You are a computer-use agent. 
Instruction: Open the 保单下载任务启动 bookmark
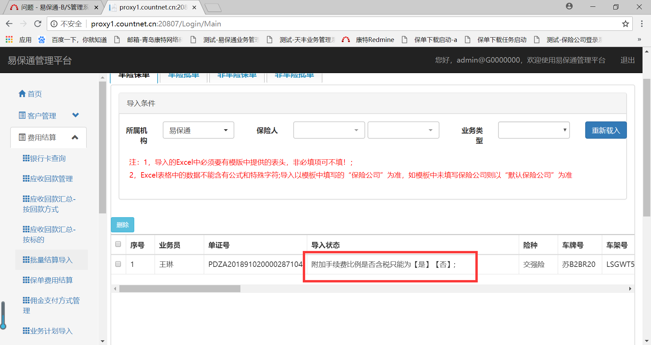495,40
